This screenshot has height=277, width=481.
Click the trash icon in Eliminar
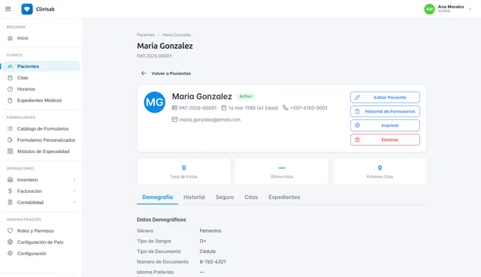click(358, 140)
